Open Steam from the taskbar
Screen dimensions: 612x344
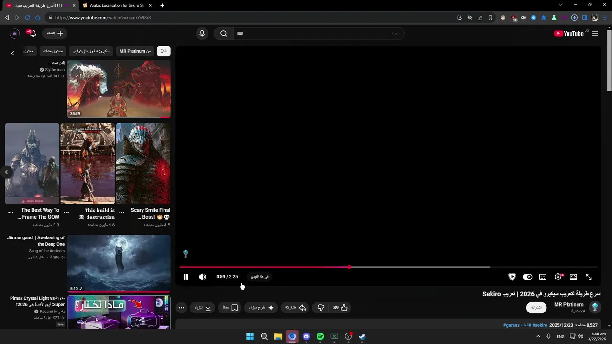(x=362, y=336)
